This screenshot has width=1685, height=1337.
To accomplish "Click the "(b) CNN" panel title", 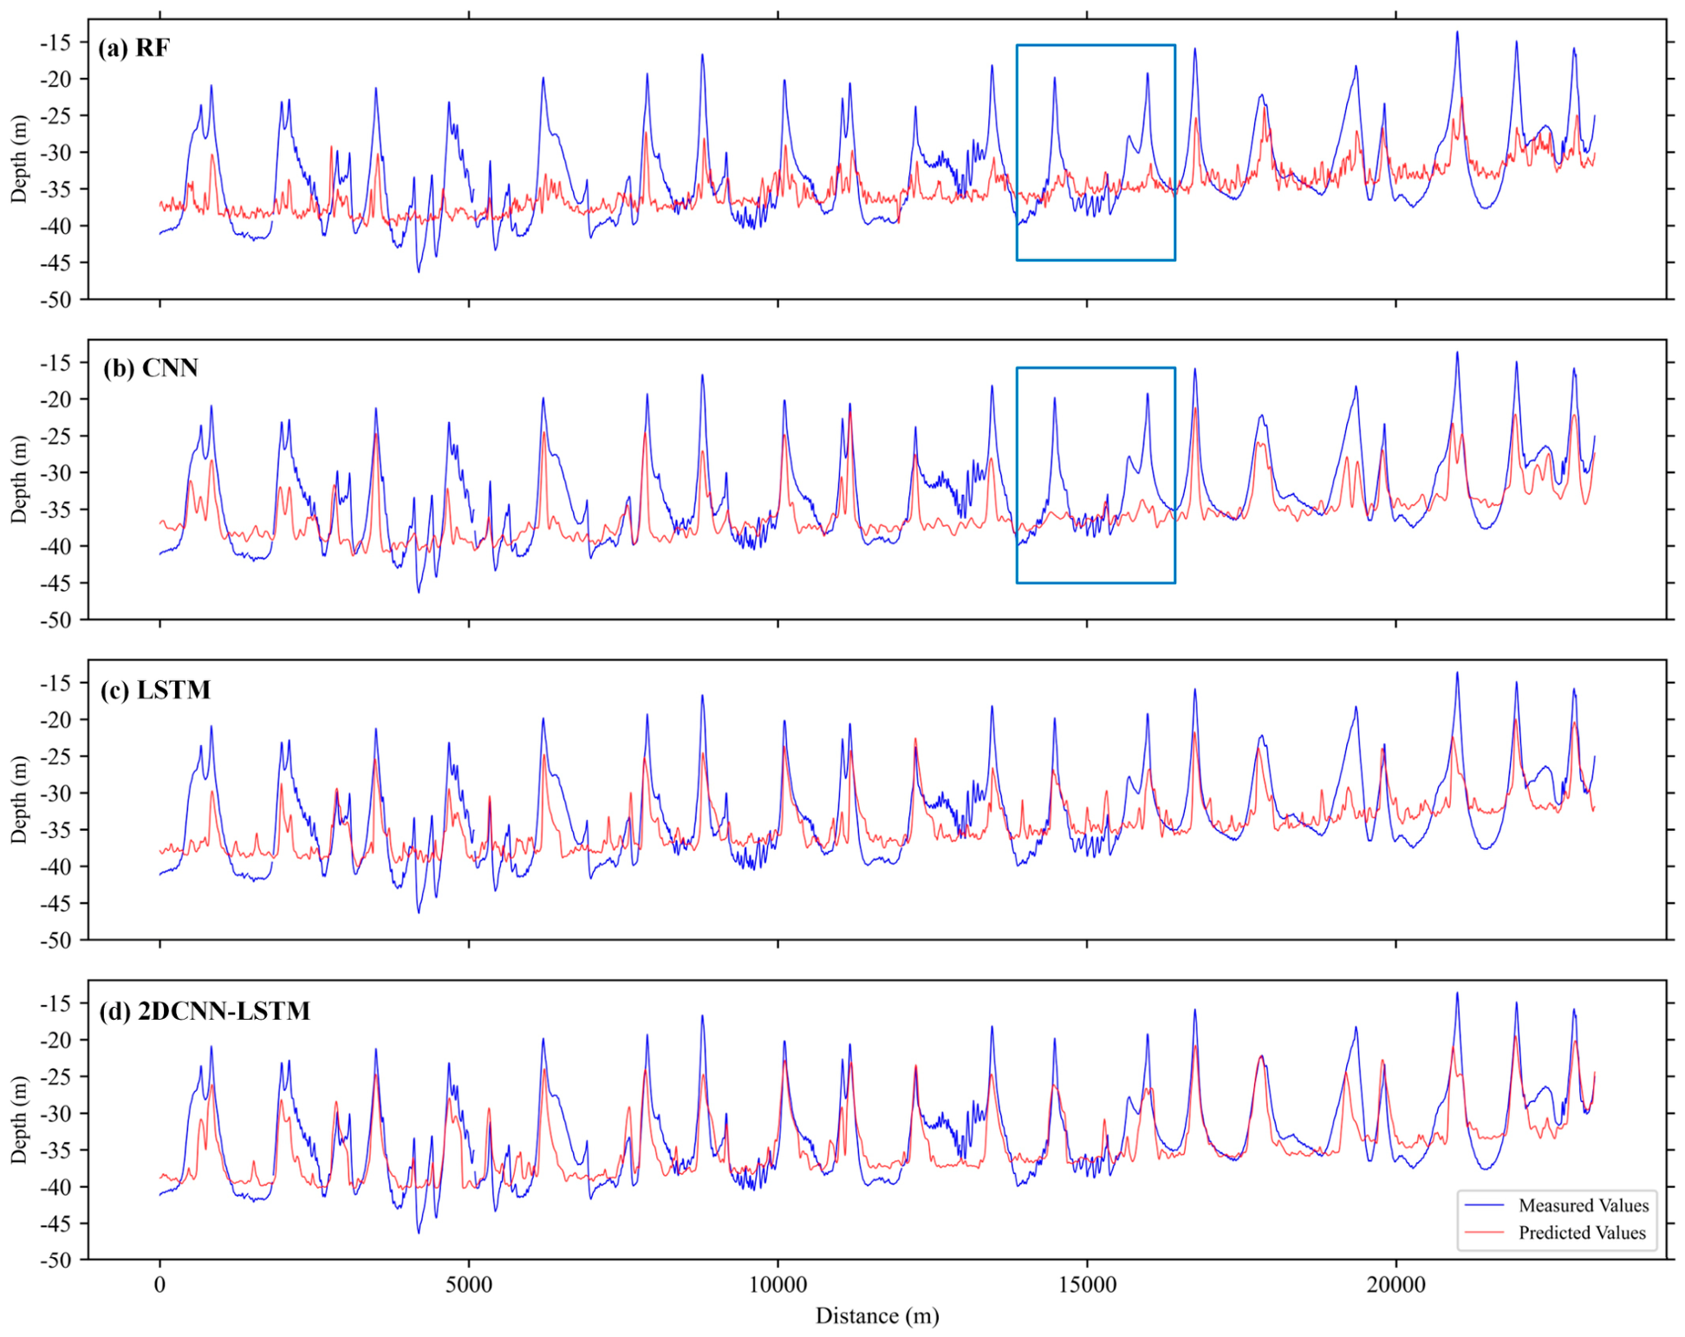I will click(151, 368).
